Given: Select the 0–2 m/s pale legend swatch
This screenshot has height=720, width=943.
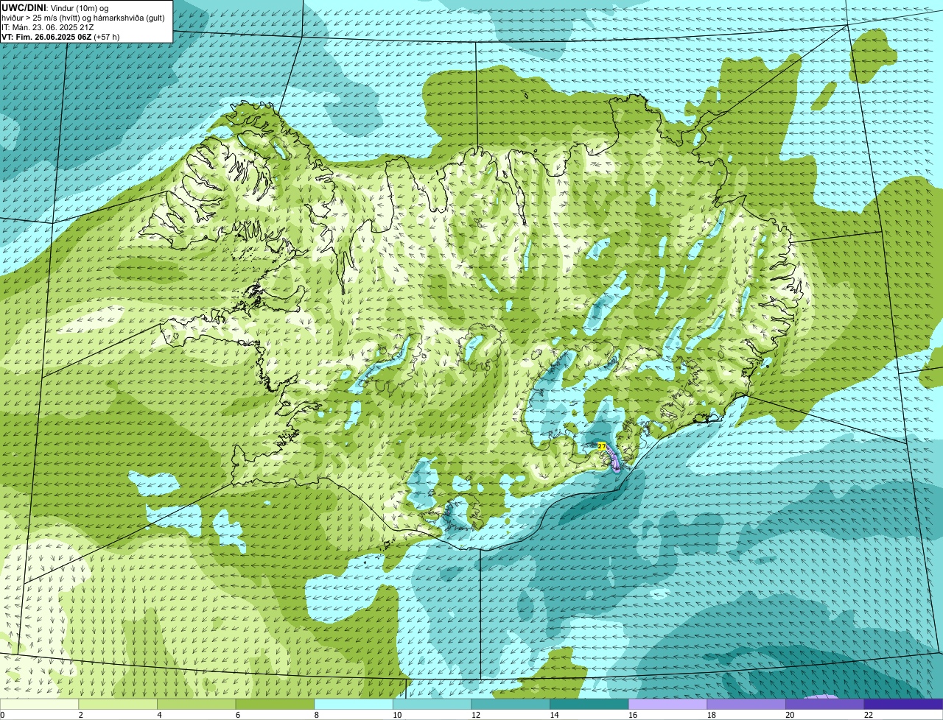Looking at the screenshot, I should pyautogui.click(x=39, y=705).
